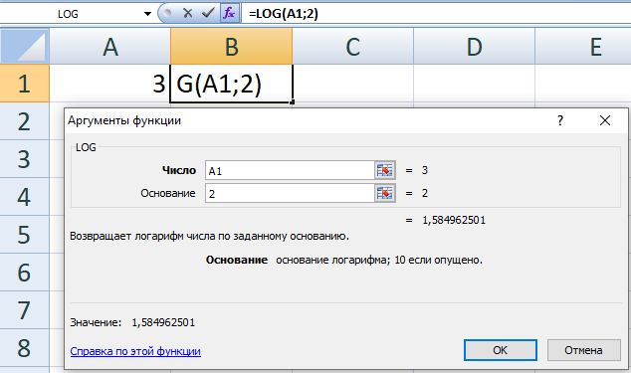Click the Select All corner button
The image size is (631, 373).
25,47
